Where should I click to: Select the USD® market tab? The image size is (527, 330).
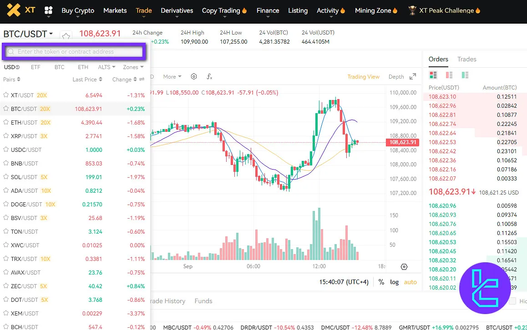[x=12, y=67]
